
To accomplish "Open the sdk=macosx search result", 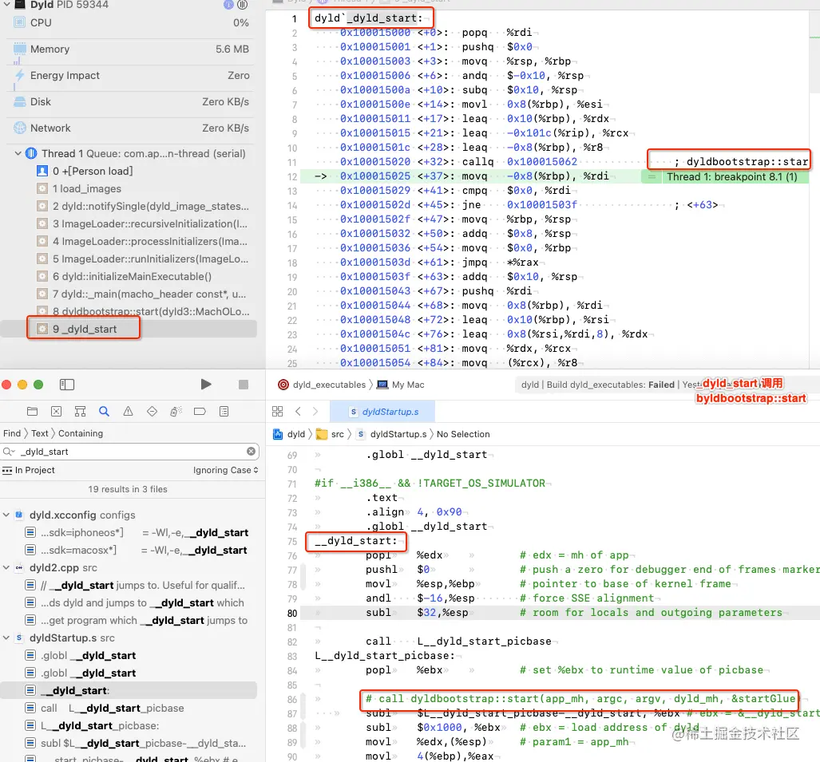I will (x=136, y=551).
